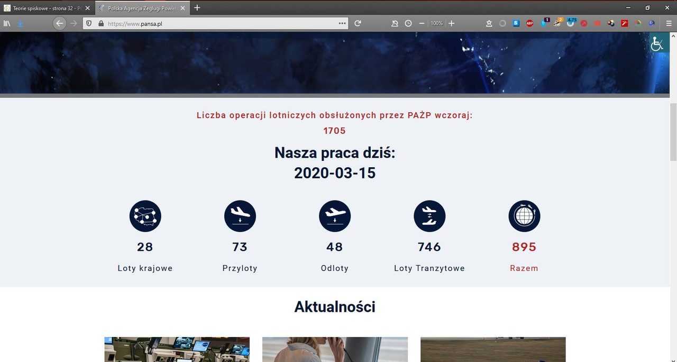Click the total count 895
This screenshot has width=677, height=362.
coord(524,247)
